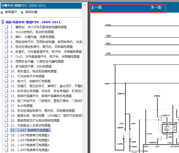Open item 14 刹车油位传感器 diagram
The width and height of the screenshot is (179, 153).
46,91
